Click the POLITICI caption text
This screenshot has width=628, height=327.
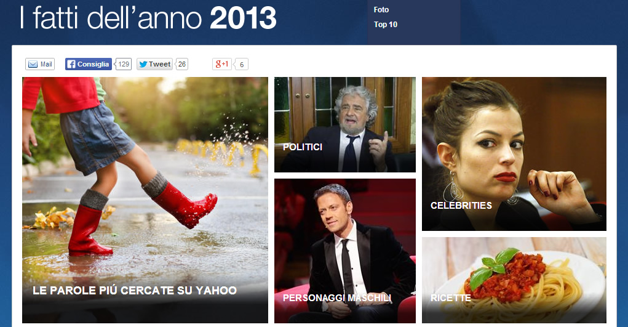[x=303, y=147]
